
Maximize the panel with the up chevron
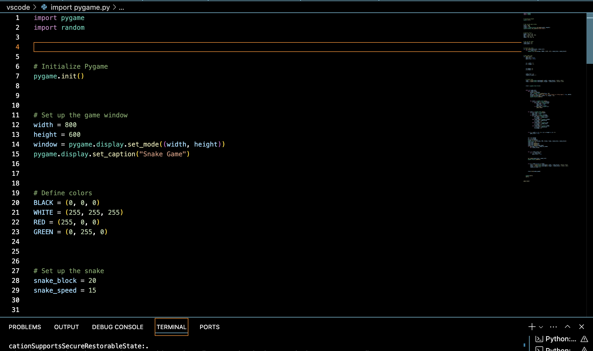coord(568,327)
